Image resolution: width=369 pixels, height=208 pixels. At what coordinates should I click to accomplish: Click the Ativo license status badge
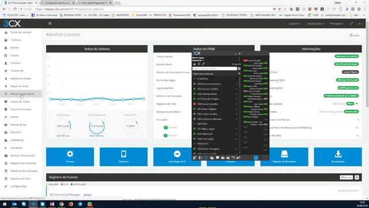pyautogui.click(x=350, y=103)
